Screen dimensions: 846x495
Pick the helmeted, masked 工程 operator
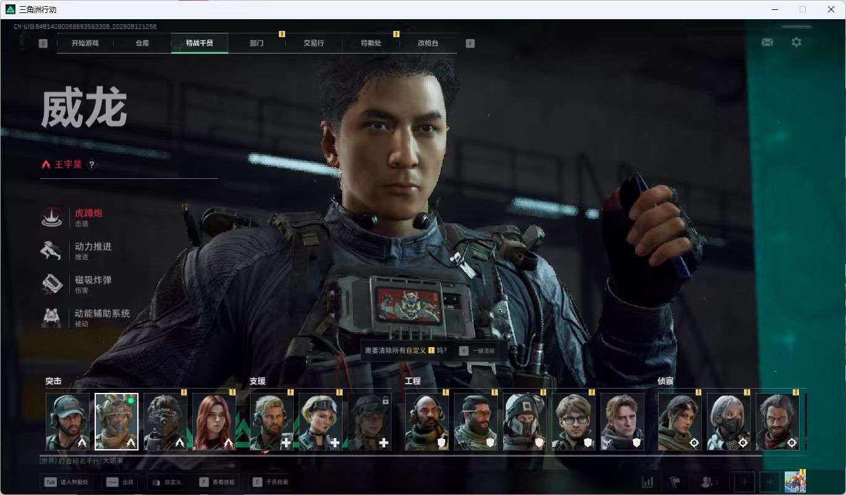pyautogui.click(x=524, y=422)
